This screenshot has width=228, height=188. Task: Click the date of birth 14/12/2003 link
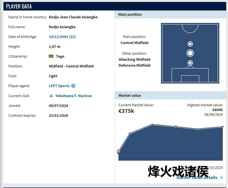[x=62, y=37]
